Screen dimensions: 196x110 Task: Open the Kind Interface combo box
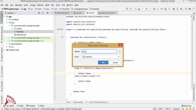[x=101, y=57]
